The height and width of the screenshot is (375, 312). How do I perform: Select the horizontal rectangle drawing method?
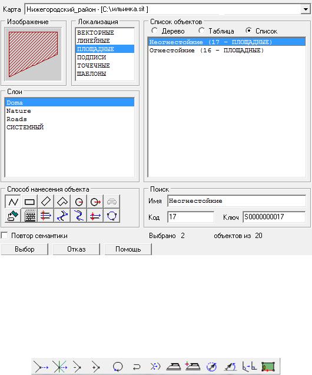(29, 202)
